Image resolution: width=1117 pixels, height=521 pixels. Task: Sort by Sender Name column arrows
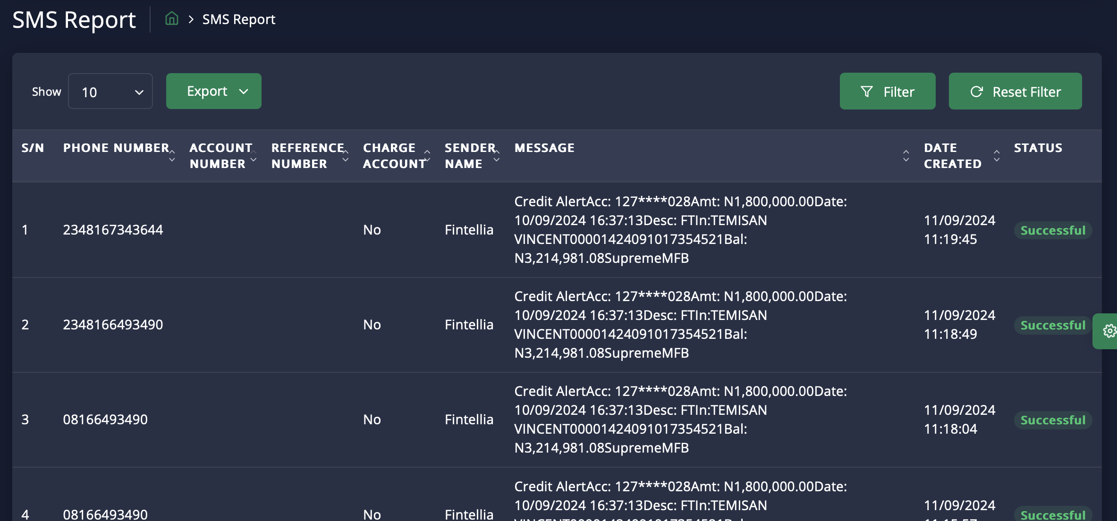(x=497, y=156)
